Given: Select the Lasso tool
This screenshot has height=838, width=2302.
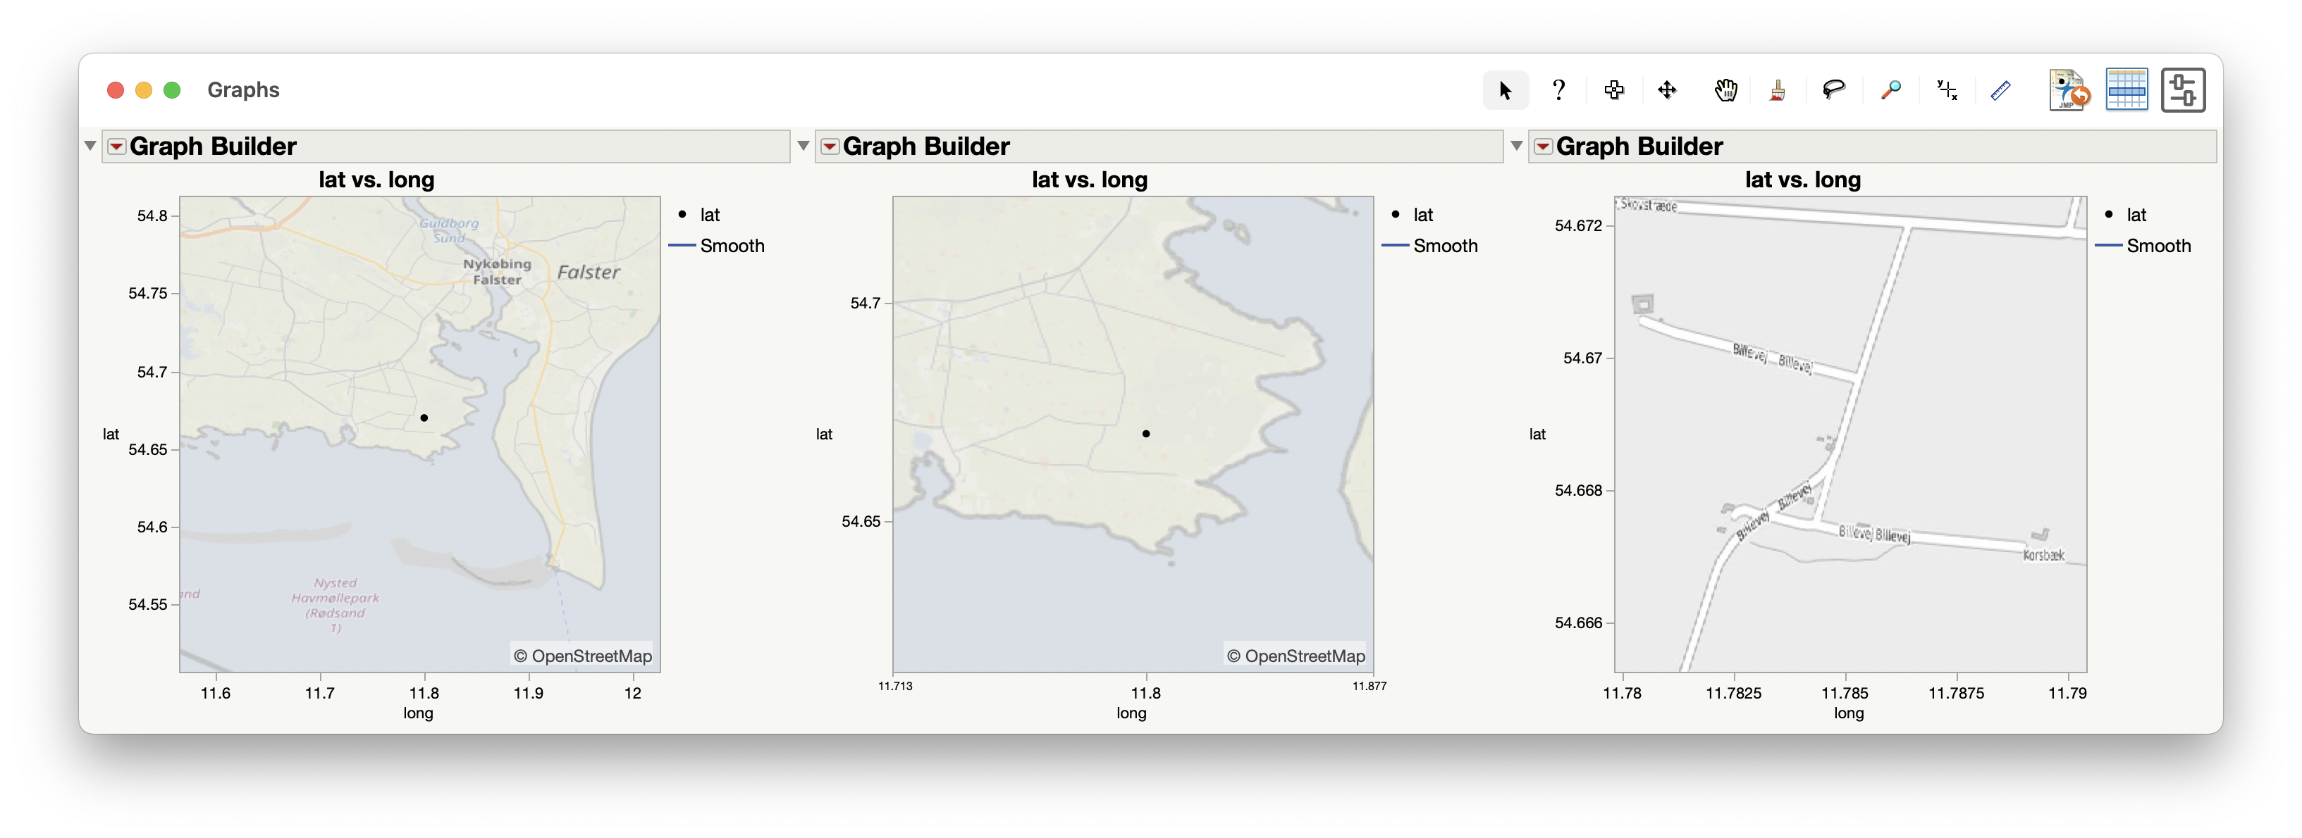Looking at the screenshot, I should click(x=1834, y=89).
